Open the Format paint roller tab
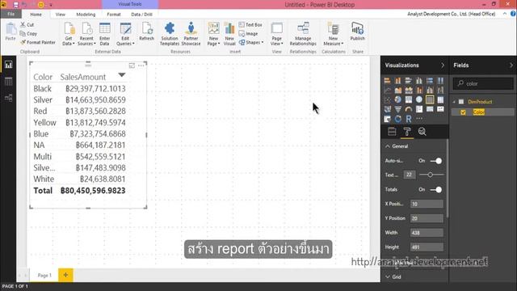The height and width of the screenshot is (291, 517). pos(407,132)
